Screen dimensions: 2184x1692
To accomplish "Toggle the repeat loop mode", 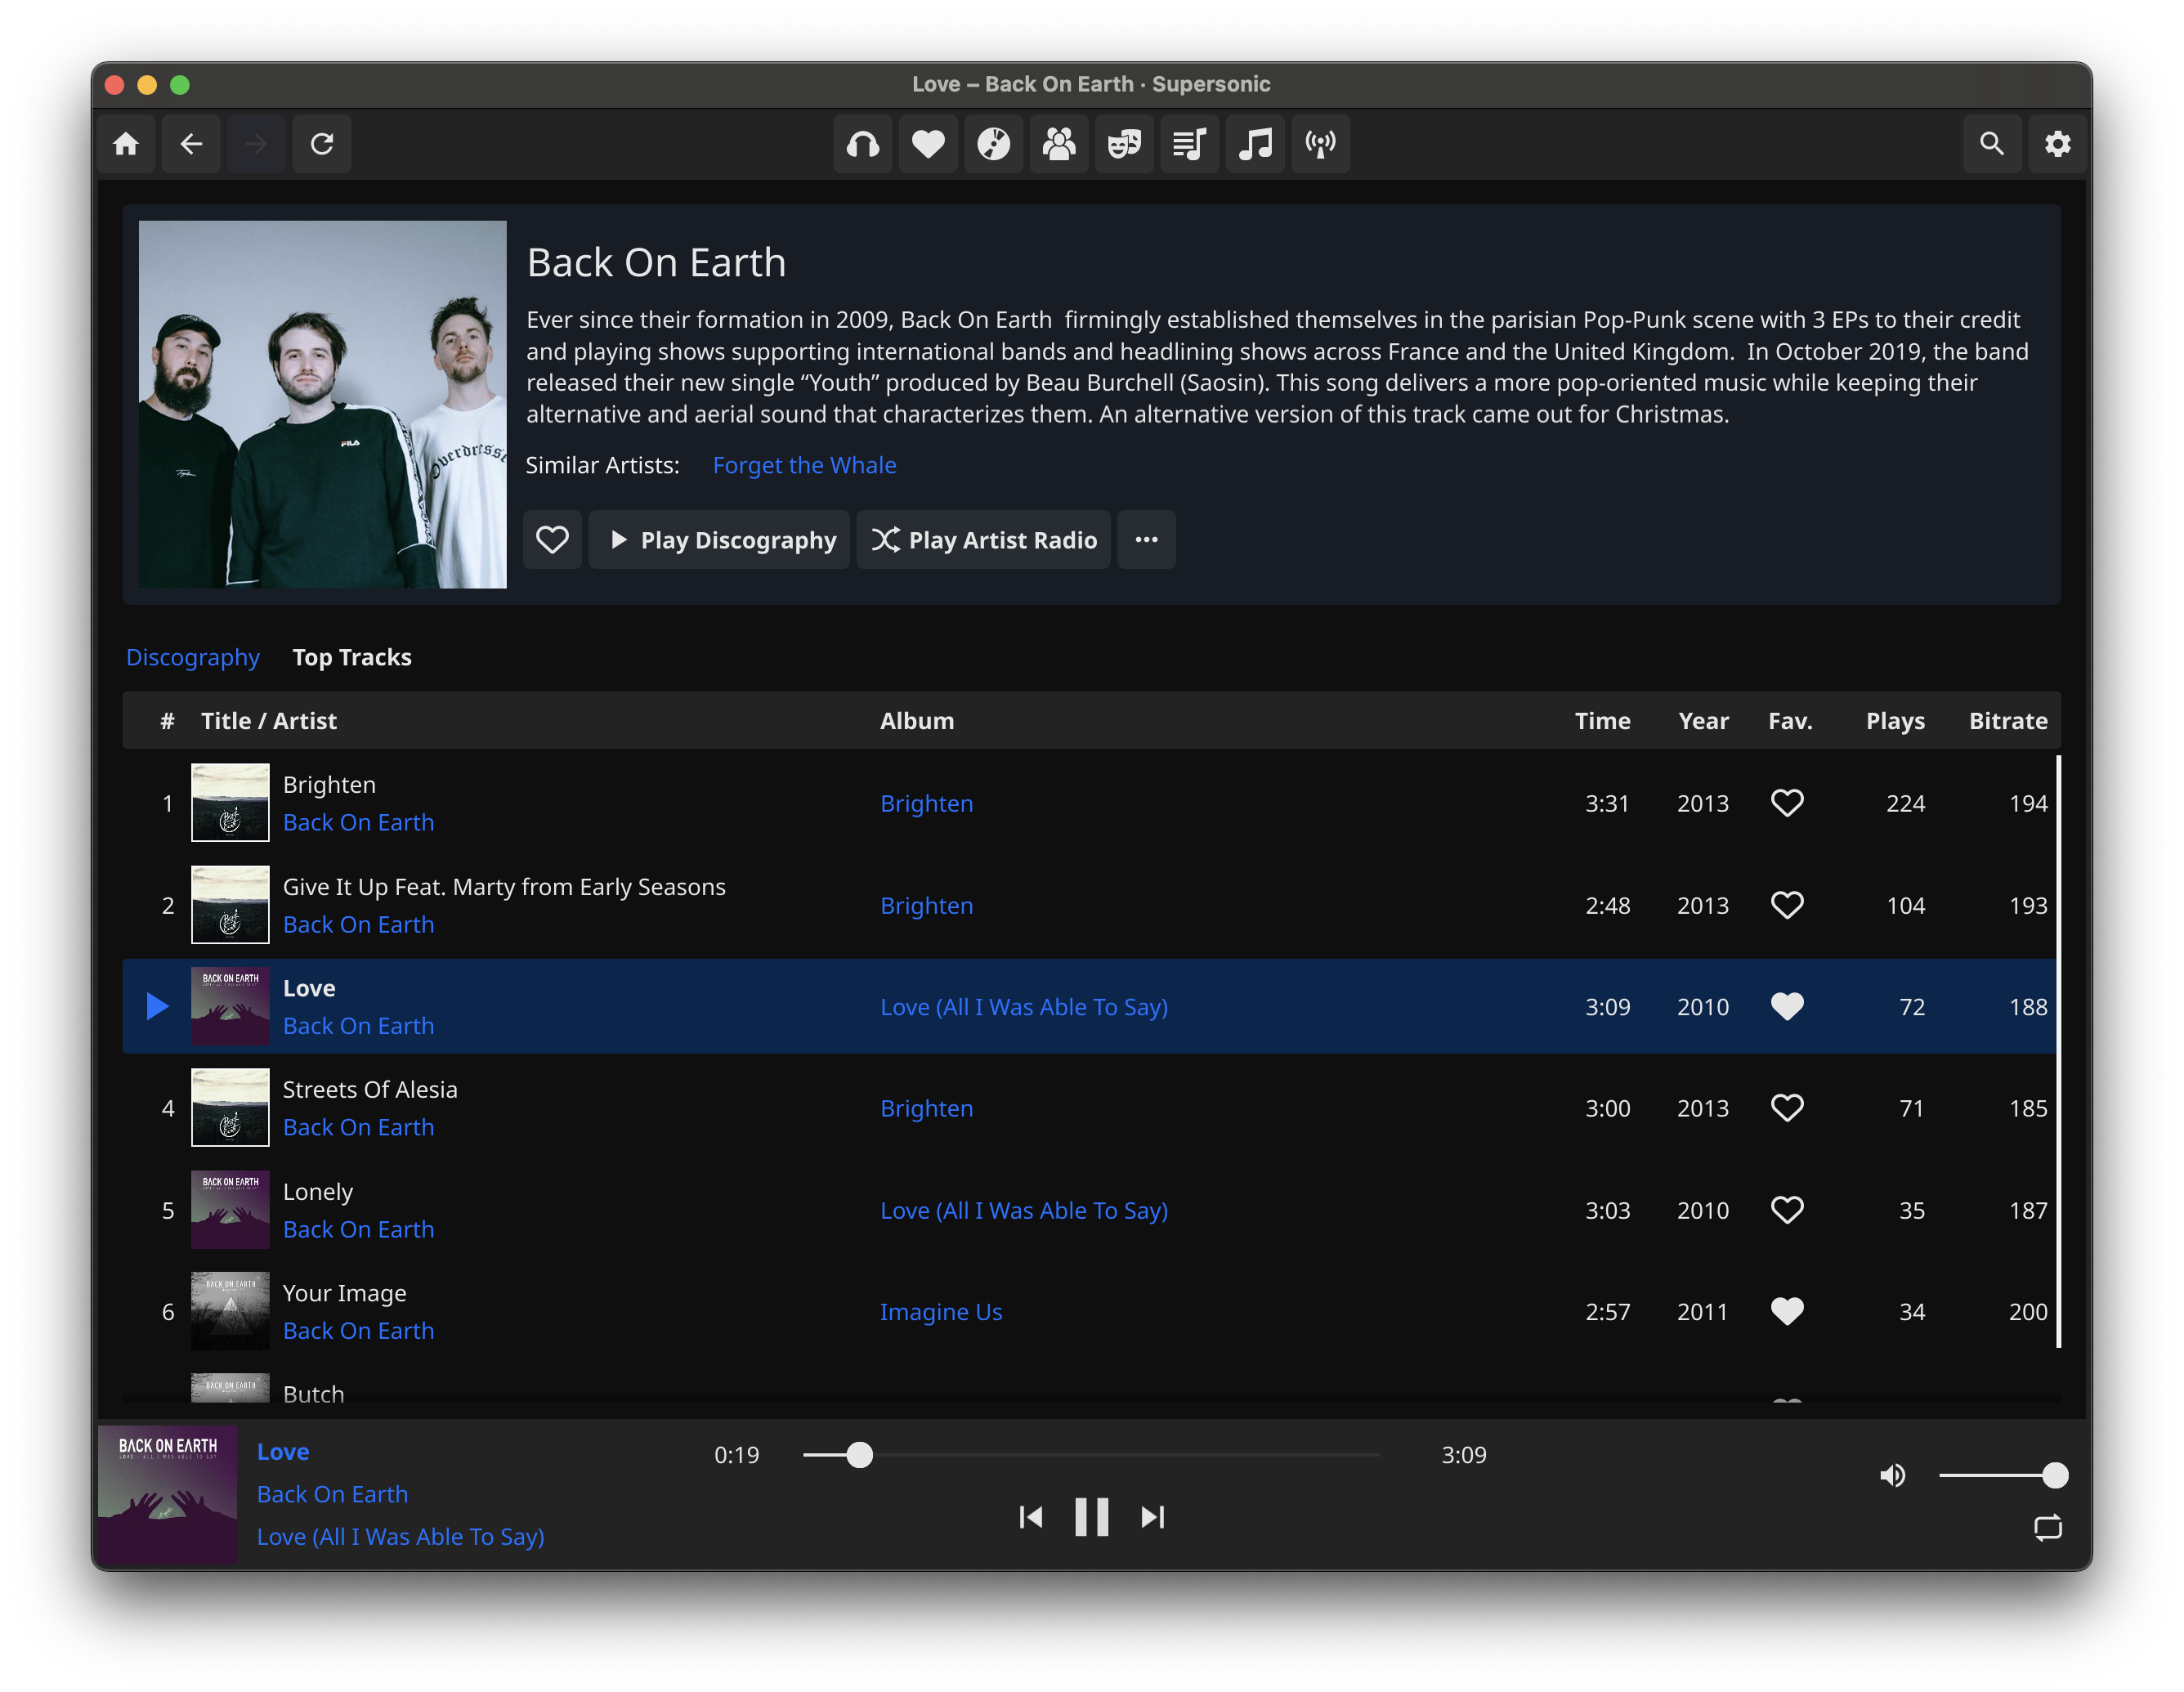I will (2047, 1527).
